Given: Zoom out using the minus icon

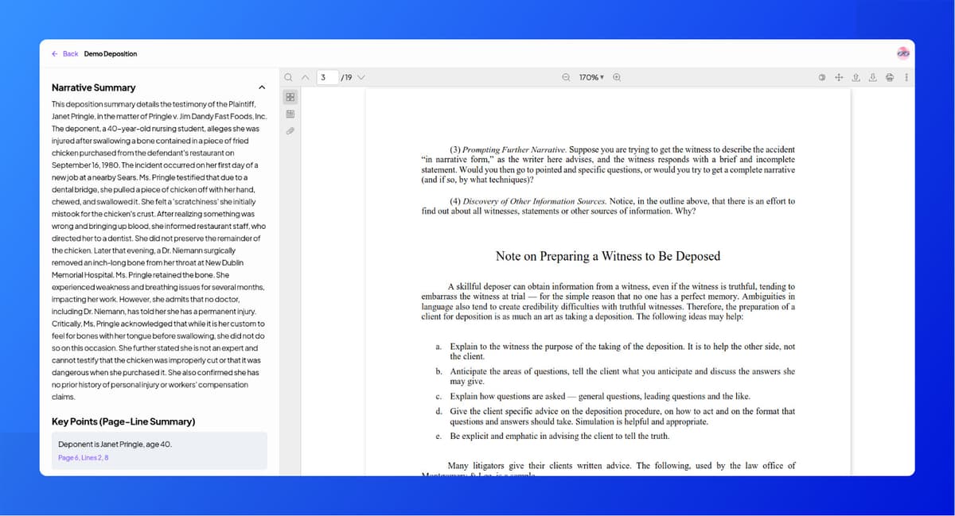Looking at the screenshot, I should click(x=565, y=77).
